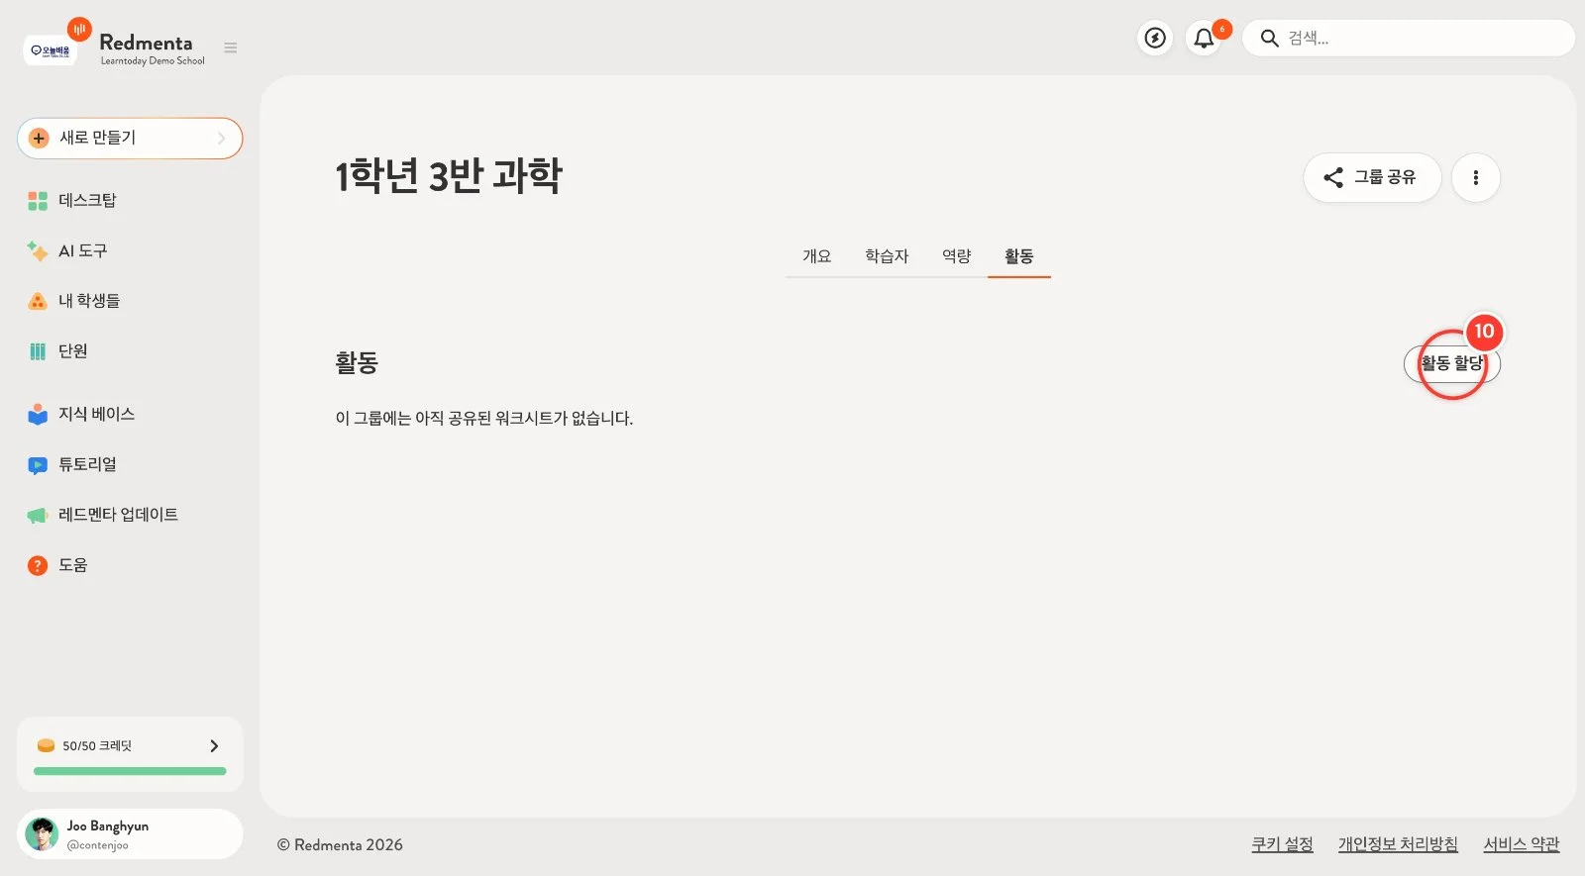Screen dimensions: 1585x876
Task: Open AI 도구 from the sidebar
Action: [82, 250]
